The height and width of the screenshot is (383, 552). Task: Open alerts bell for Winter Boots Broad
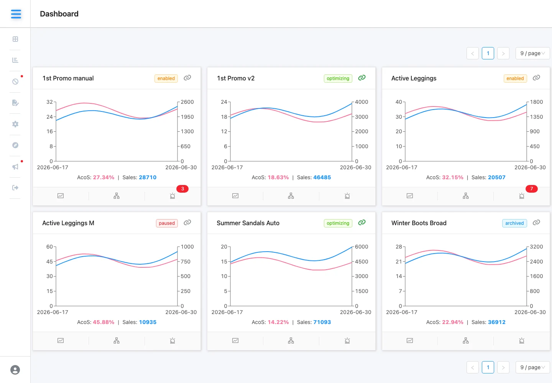(x=522, y=340)
